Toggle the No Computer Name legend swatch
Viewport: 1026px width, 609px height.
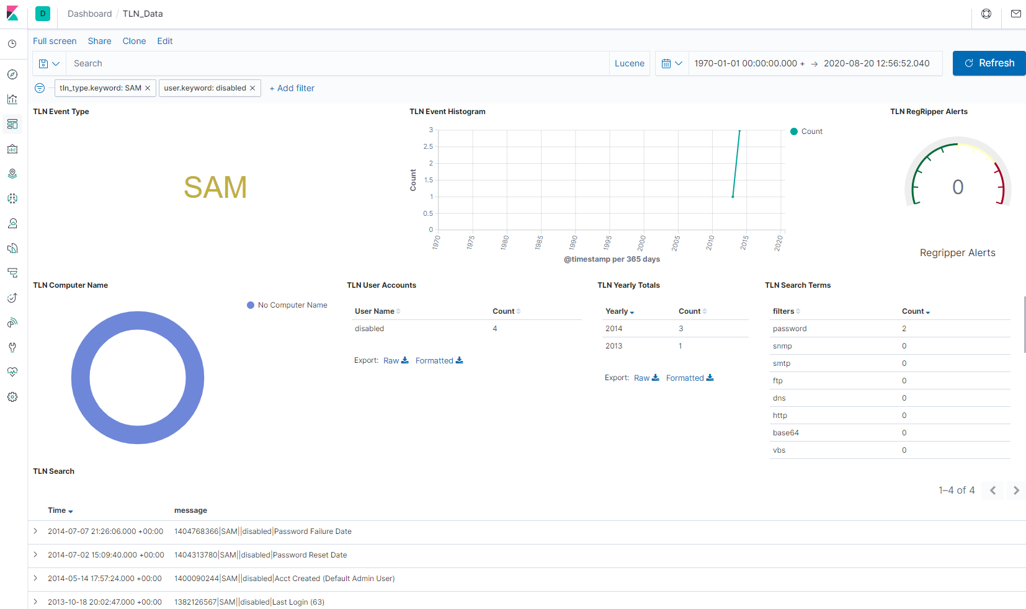pyautogui.click(x=251, y=305)
